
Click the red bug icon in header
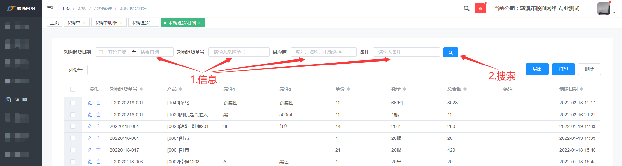(480, 9)
